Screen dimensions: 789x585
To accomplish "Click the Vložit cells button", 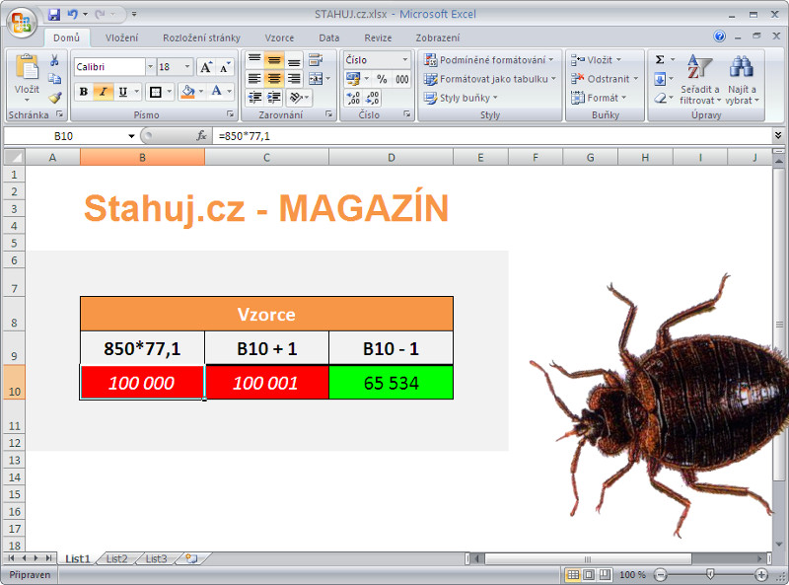I will click(597, 60).
